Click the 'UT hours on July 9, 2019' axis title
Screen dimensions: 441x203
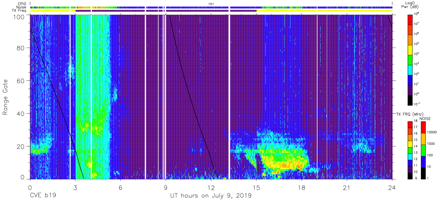(211, 195)
